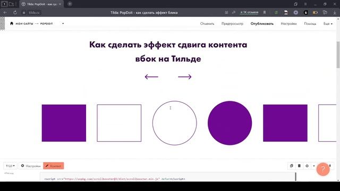Click the scrollbooster script code line
This screenshot has width=340, height=191.
pos(115,179)
